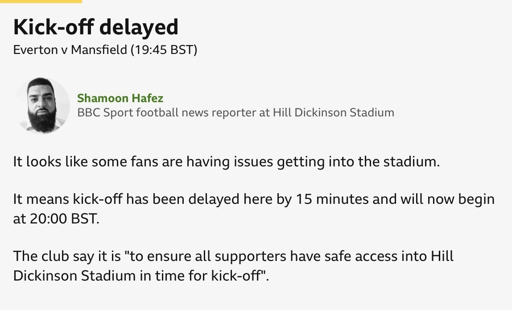Click the word "Everton" in the subtitle

pos(35,50)
